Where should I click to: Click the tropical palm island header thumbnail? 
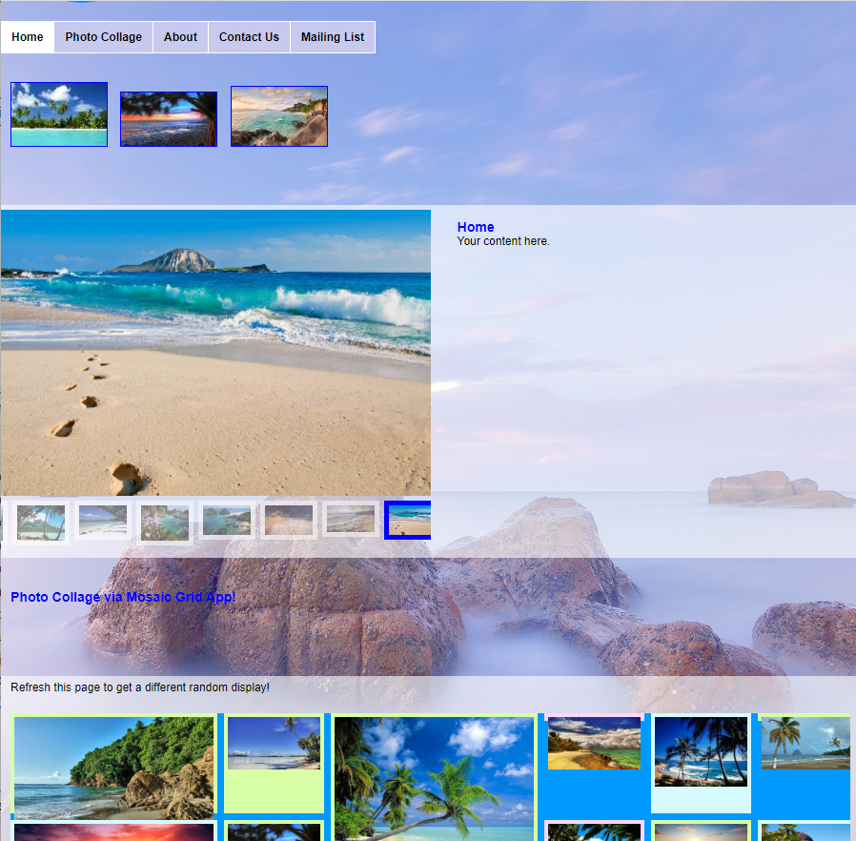[59, 114]
